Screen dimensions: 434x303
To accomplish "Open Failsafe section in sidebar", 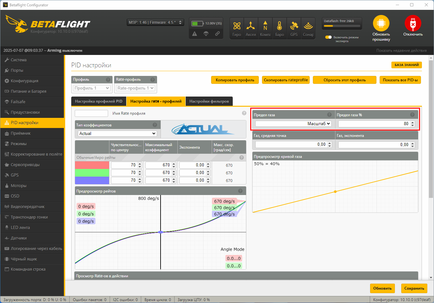I will coord(32,102).
